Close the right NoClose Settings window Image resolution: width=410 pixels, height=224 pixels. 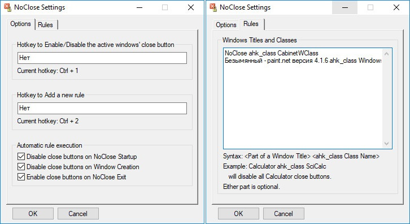pyautogui.click(x=396, y=7)
